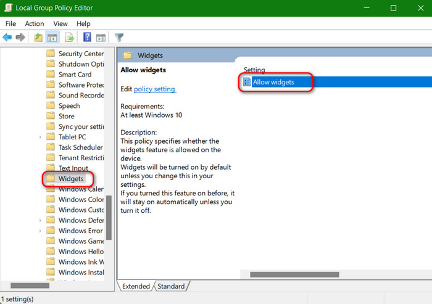Screen dimensions: 432x304
Task: Select Windows Color System folder
Action: (81, 199)
